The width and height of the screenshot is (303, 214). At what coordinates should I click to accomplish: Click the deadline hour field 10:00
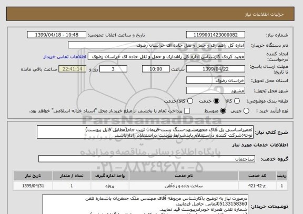click(x=156, y=69)
